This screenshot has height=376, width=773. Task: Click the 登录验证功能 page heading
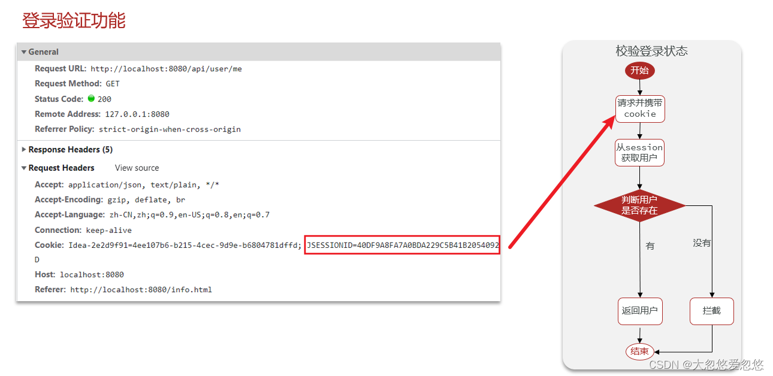pyautogui.click(x=74, y=20)
